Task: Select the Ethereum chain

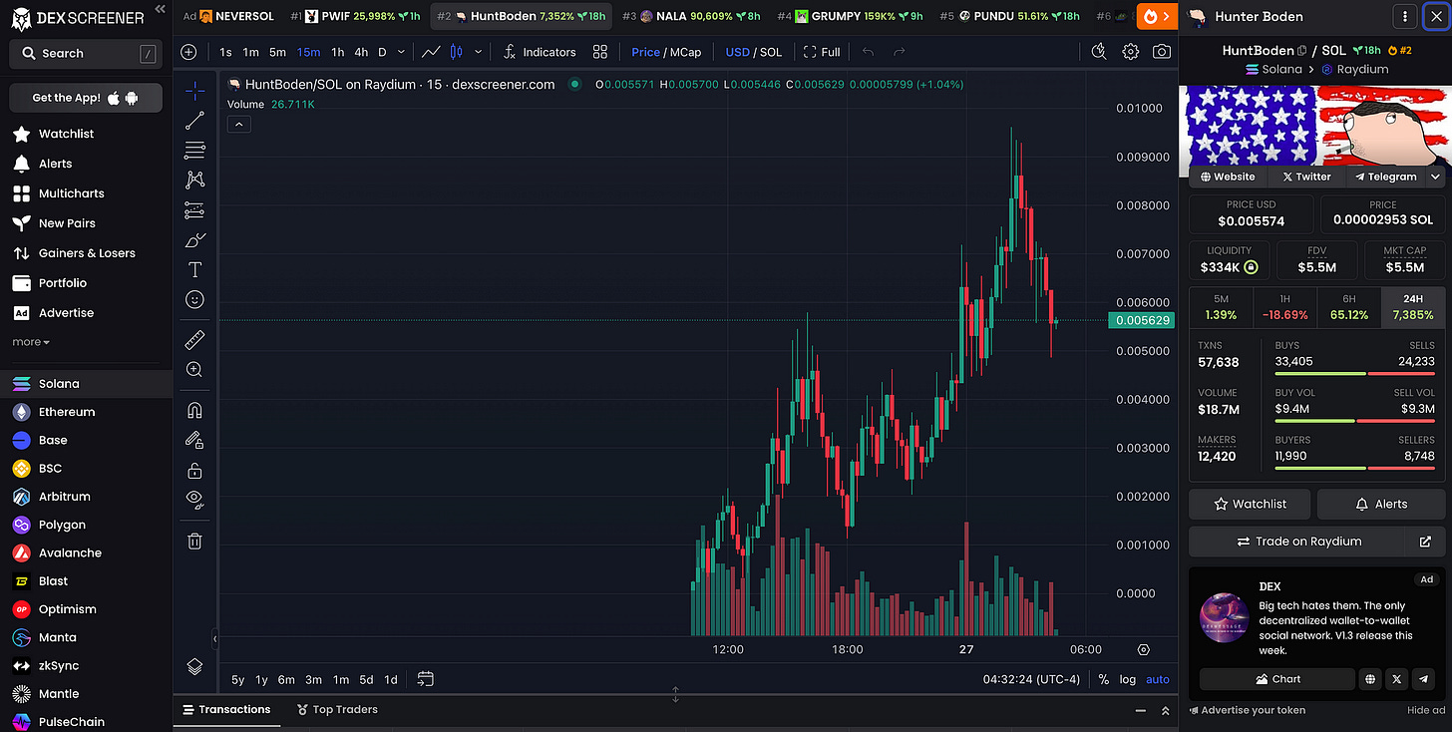Action: click(67, 412)
